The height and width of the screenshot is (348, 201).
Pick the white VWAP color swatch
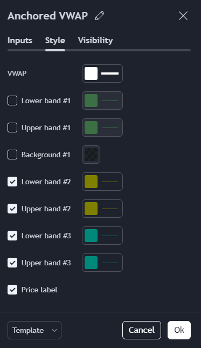(91, 73)
